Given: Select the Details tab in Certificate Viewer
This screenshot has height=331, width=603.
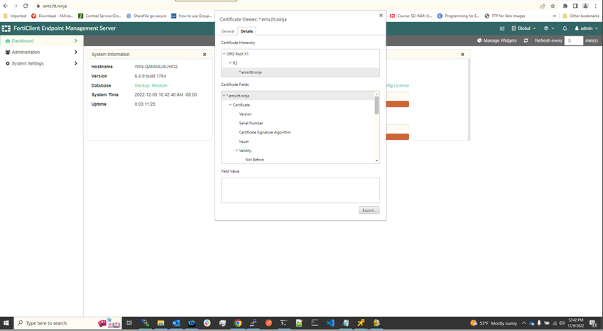Looking at the screenshot, I should click(x=246, y=31).
